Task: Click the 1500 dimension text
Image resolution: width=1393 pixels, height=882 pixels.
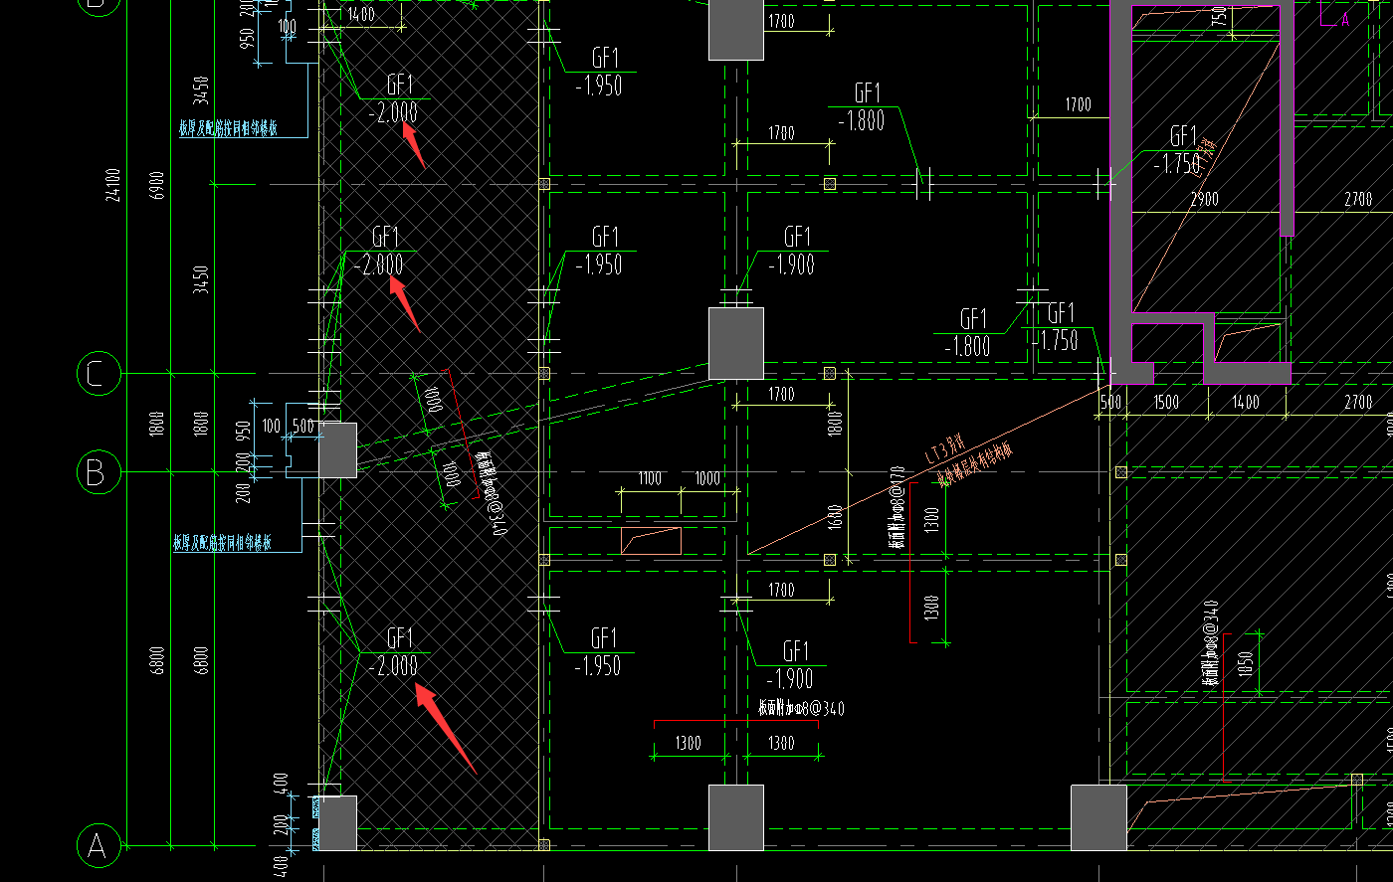Action: click(1166, 403)
